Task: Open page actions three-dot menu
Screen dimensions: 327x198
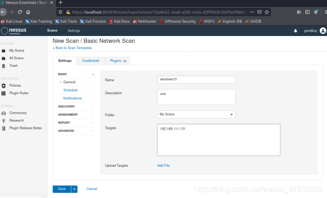Action: coord(252,12)
